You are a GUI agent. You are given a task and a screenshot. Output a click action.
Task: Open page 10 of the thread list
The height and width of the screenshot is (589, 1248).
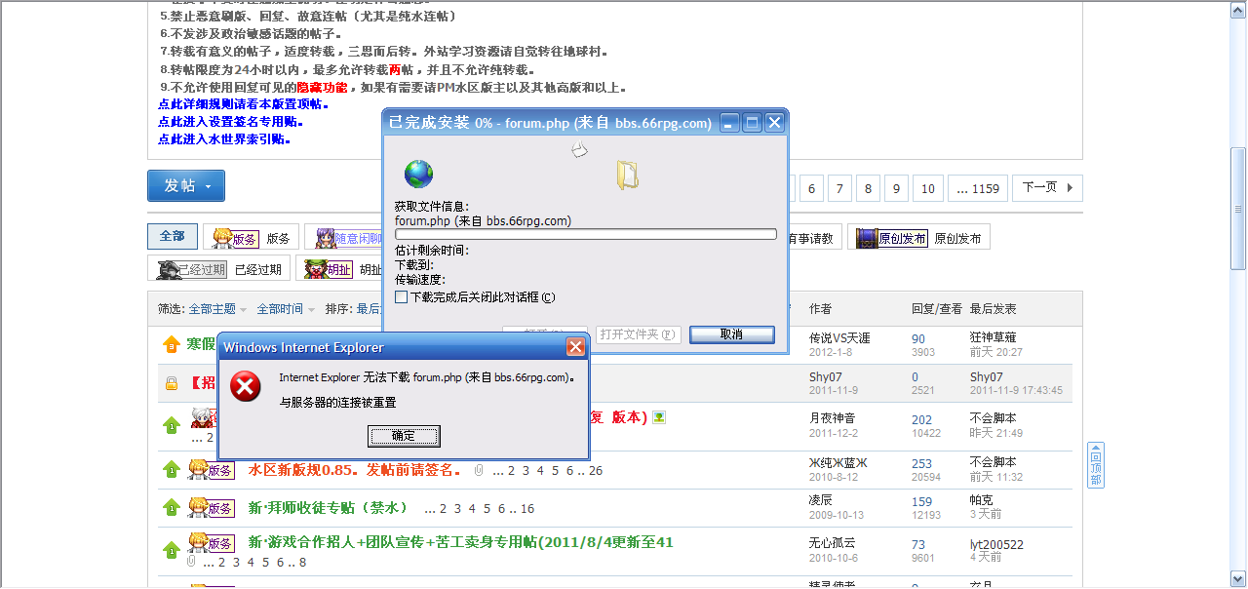tap(928, 188)
